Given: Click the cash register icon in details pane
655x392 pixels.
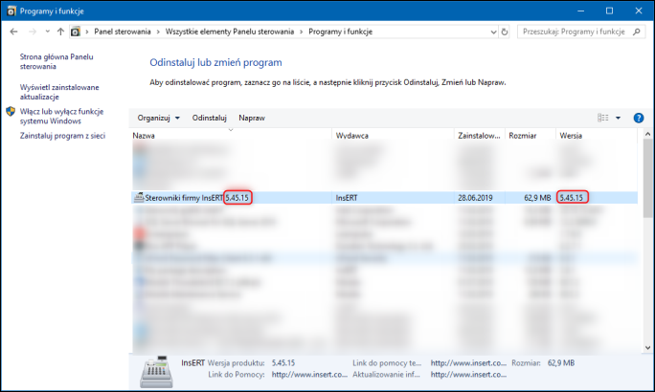Looking at the screenshot, I should click(x=157, y=372).
